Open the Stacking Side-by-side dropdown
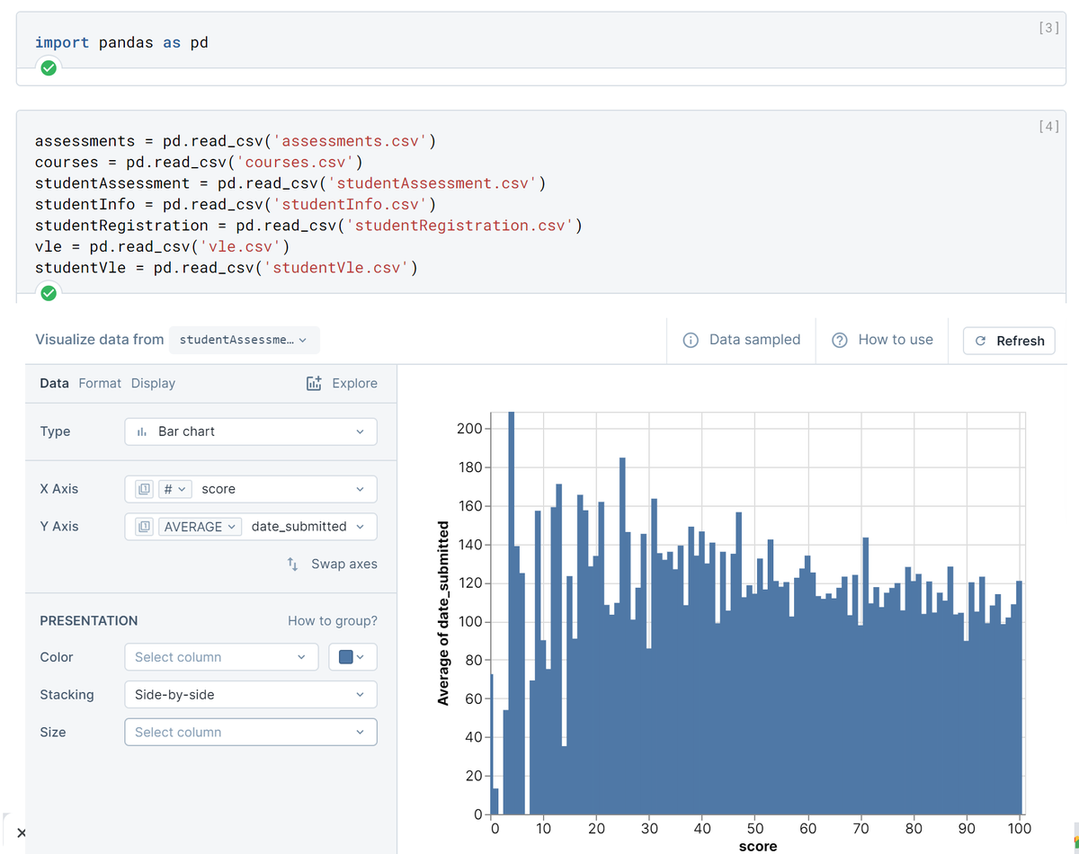Screen dimensions: 1079x854 click(251, 695)
